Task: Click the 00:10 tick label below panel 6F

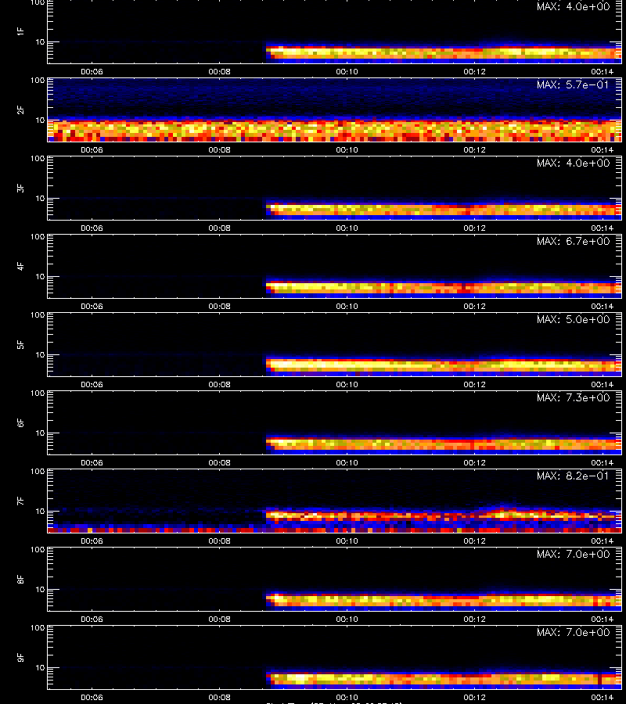Action: (x=347, y=462)
